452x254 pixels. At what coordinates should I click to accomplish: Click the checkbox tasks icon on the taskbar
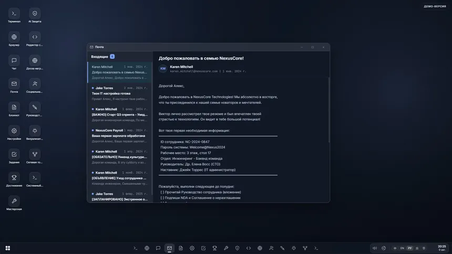pyautogui.click(x=203, y=248)
